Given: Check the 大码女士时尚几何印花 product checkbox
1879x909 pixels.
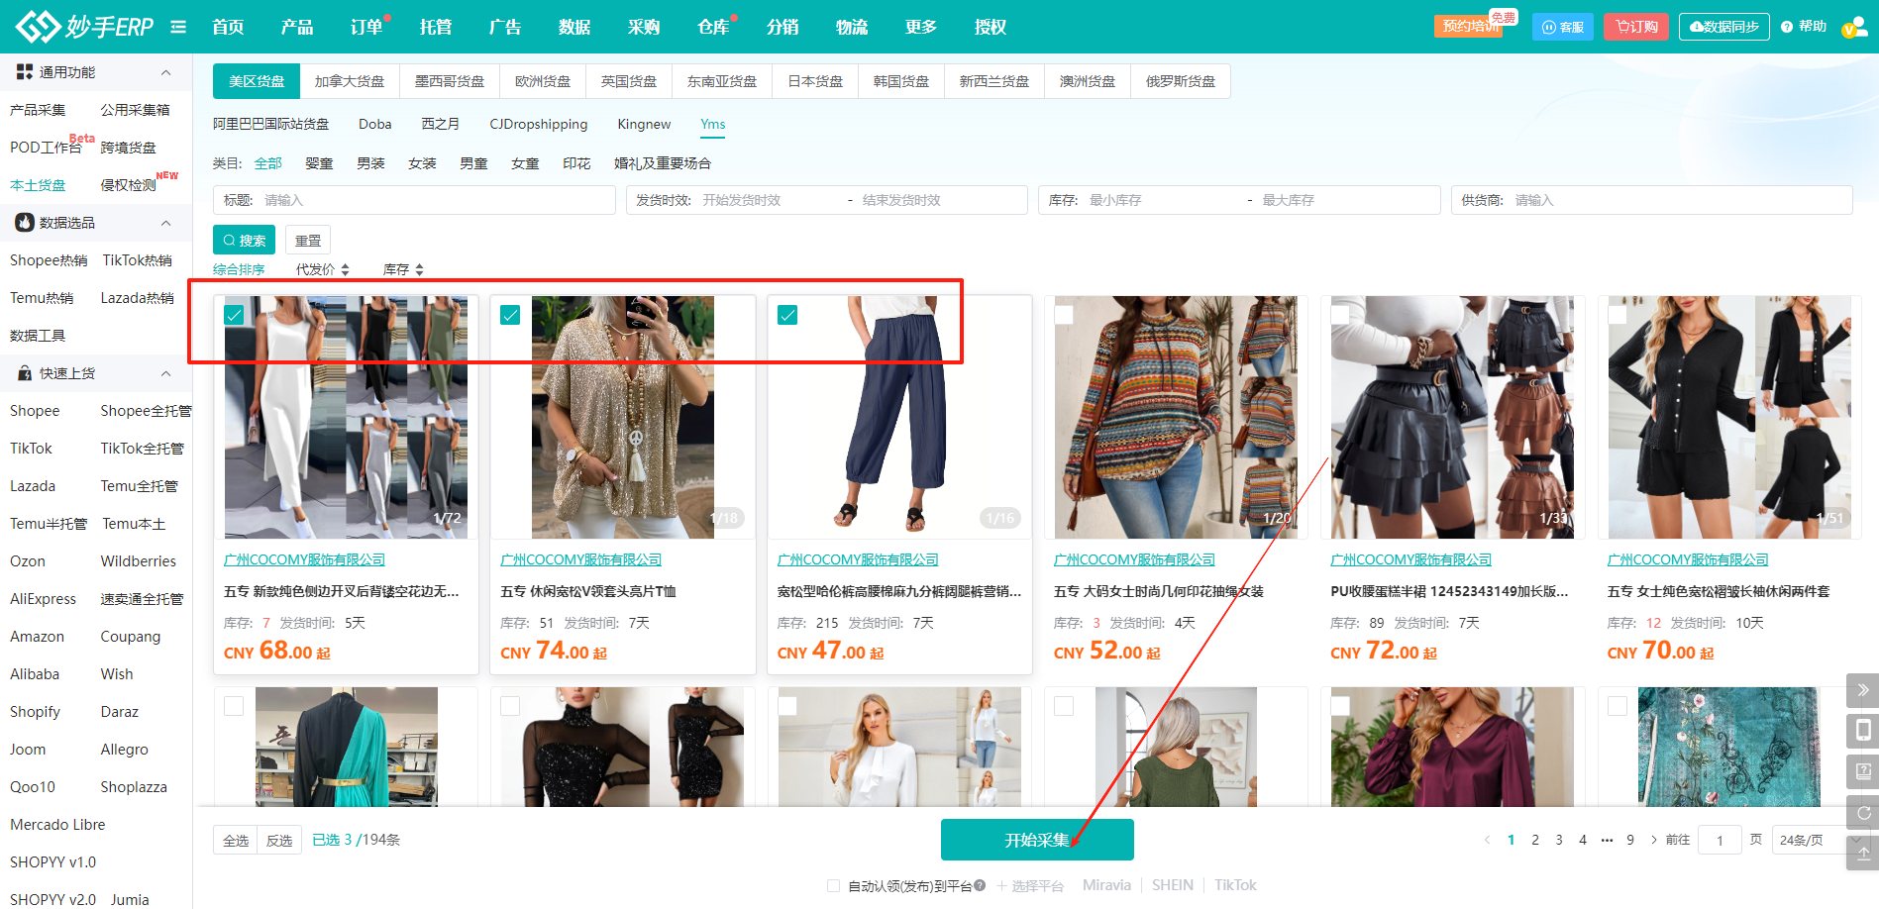Looking at the screenshot, I should (1064, 315).
